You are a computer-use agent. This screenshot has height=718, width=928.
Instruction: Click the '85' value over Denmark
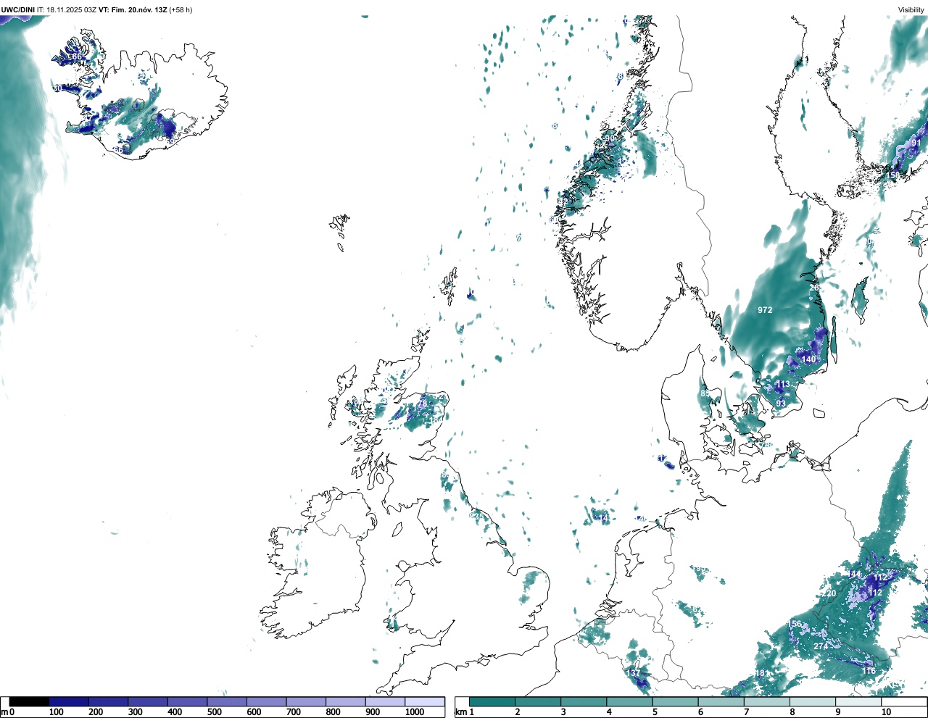pos(705,393)
